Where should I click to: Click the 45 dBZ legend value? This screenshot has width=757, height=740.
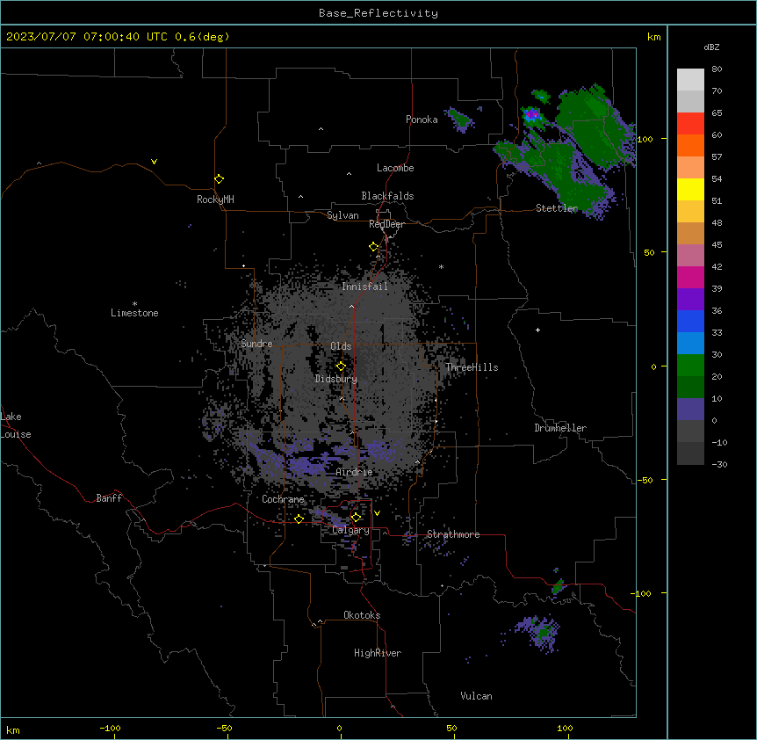pos(717,244)
